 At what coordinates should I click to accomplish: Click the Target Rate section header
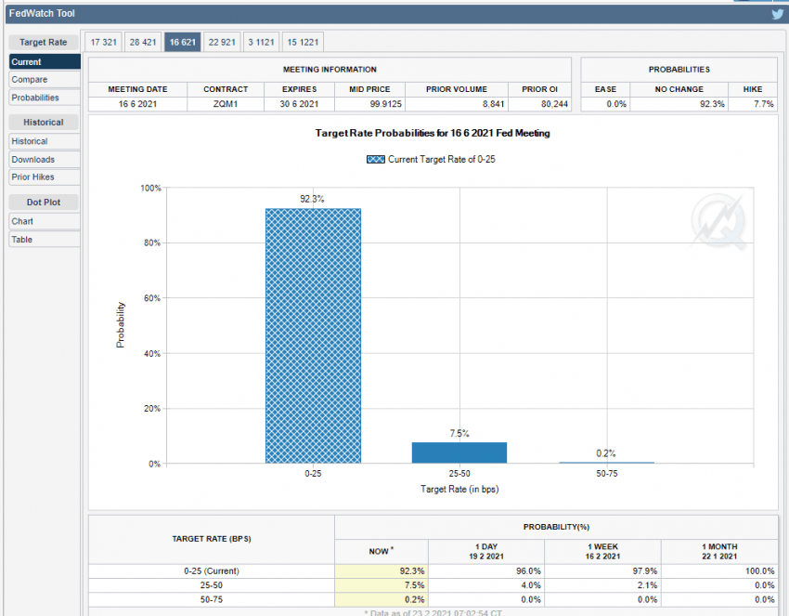click(44, 43)
